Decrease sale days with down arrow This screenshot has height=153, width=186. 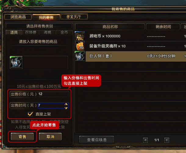66,108
